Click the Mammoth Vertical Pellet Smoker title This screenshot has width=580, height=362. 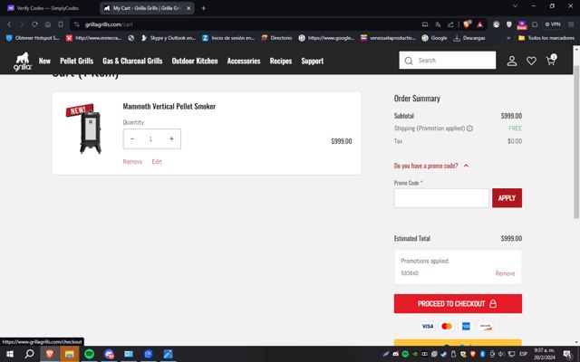coord(169,107)
